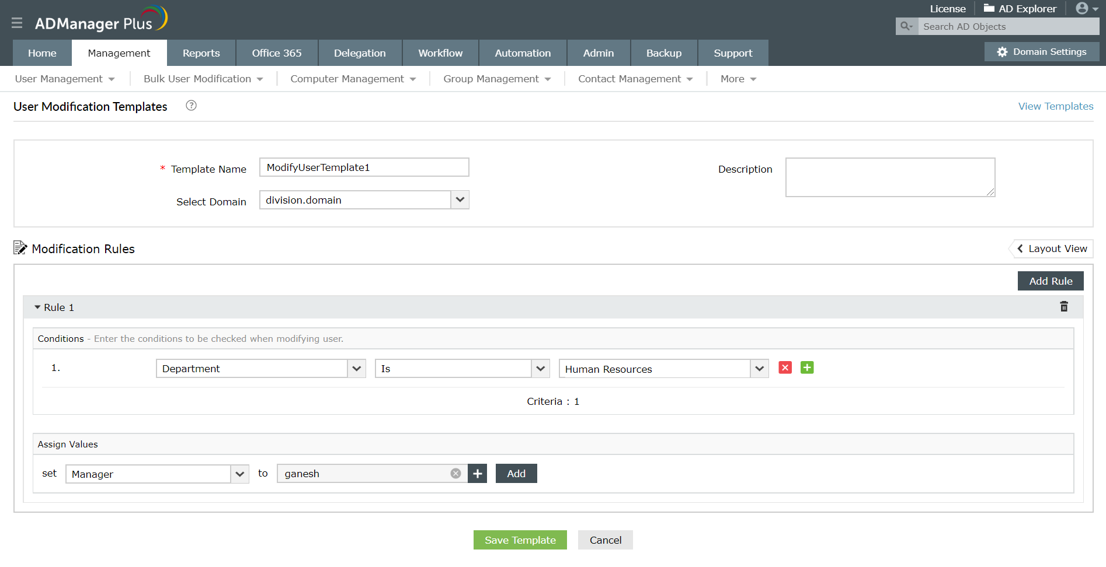1106x567 pixels.
Task: Open the user account menu icon
Action: click(1087, 8)
